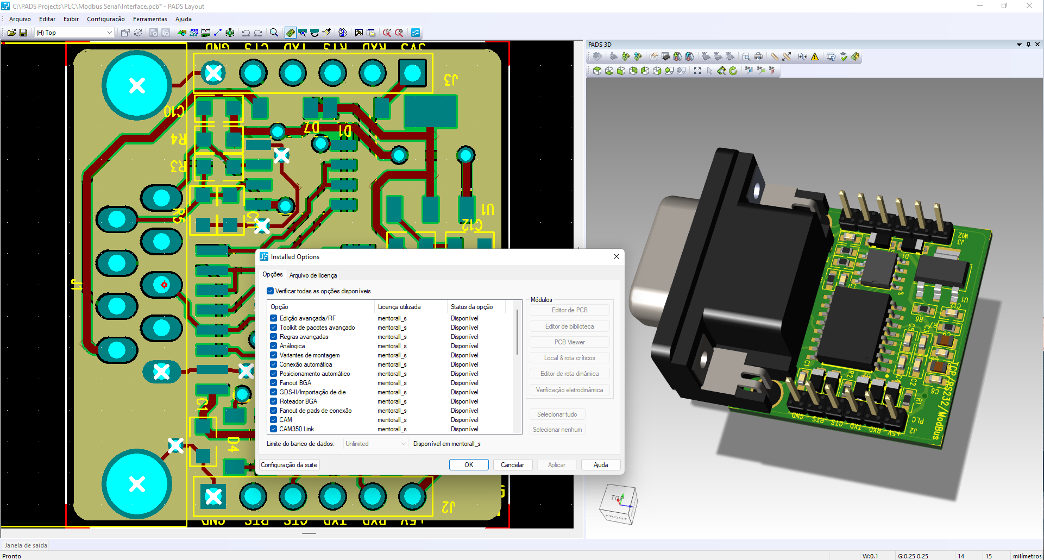Screen dimensions: 1044x560
Task: Open a file with the folder icon
Action: point(11,33)
